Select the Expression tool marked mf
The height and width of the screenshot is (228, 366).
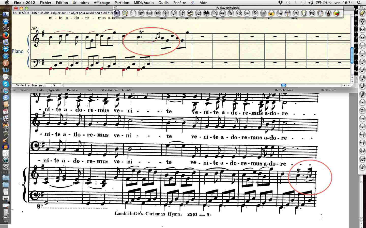(223, 13)
